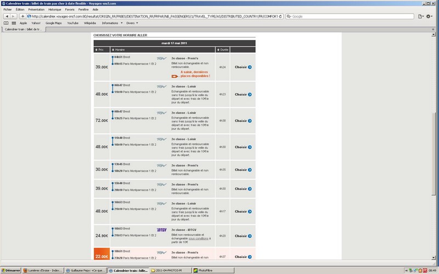The image size is (439, 274).
Task: Add bookmark with the plus button
Action: (x=22, y=16)
